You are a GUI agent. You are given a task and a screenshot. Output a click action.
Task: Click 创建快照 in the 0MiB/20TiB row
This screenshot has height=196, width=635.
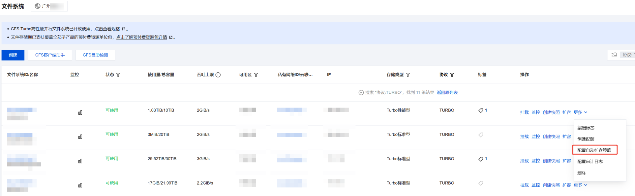click(551, 137)
